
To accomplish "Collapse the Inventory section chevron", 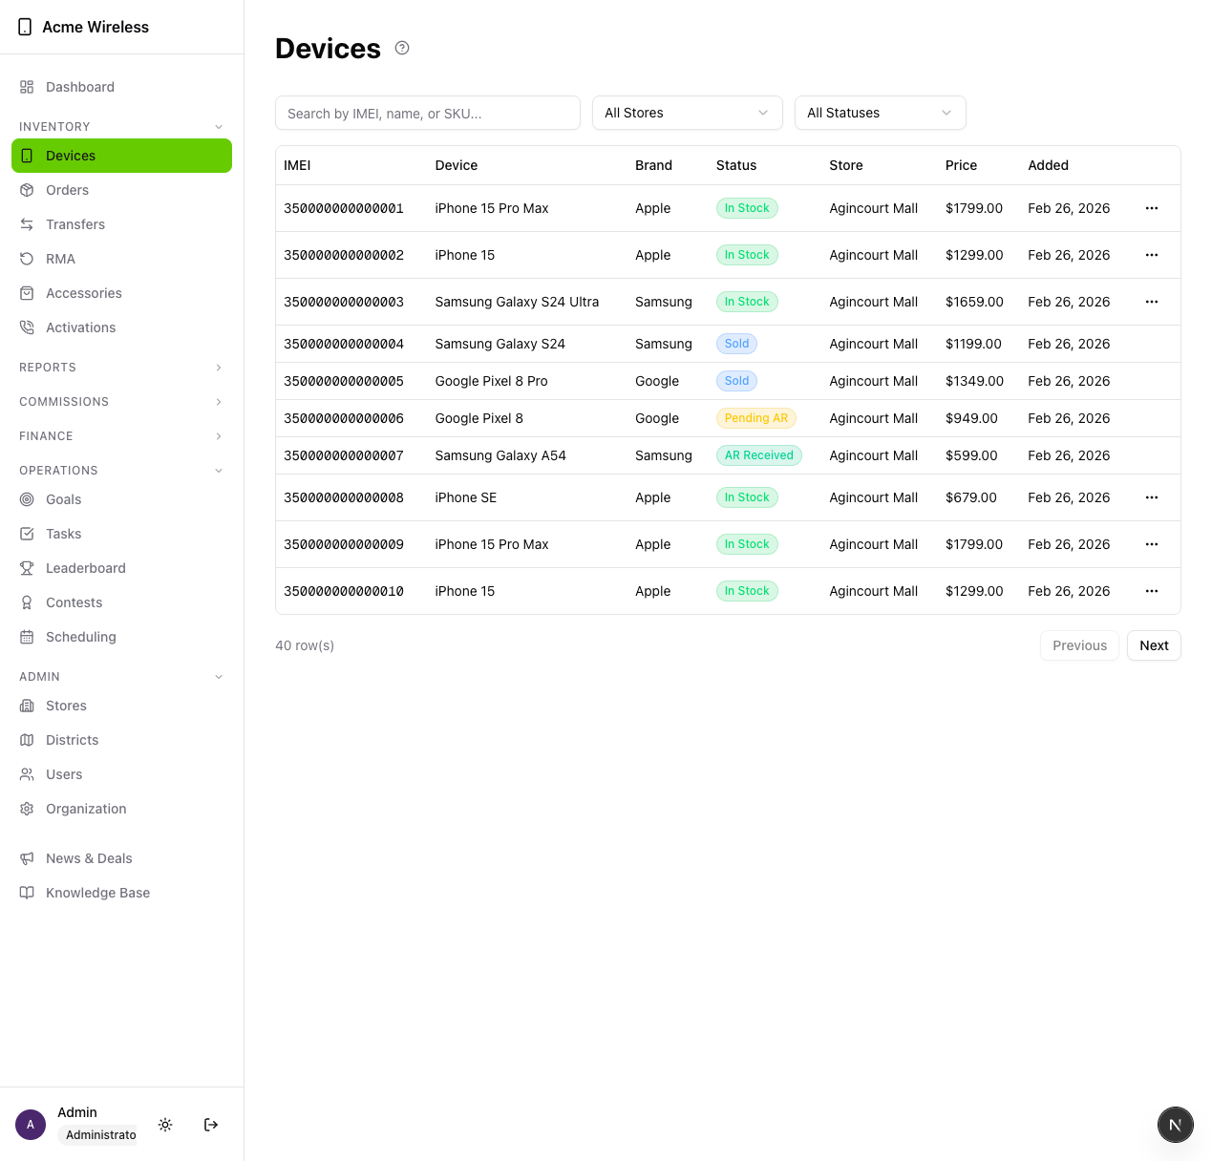I will 219,126.
